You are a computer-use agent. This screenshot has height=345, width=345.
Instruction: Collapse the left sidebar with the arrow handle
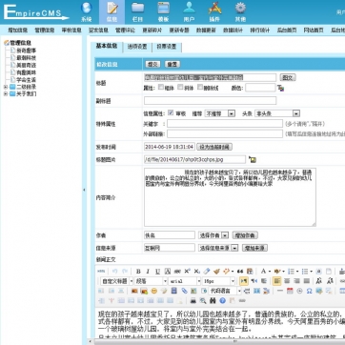tap(84, 190)
